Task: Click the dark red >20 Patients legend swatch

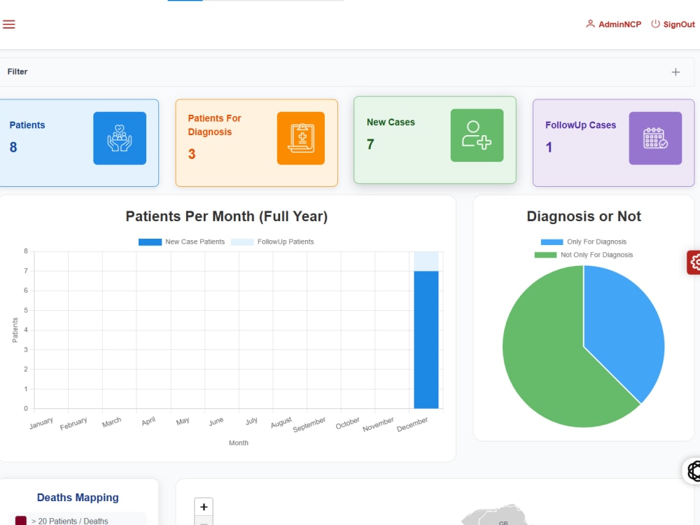Action: click(20, 521)
